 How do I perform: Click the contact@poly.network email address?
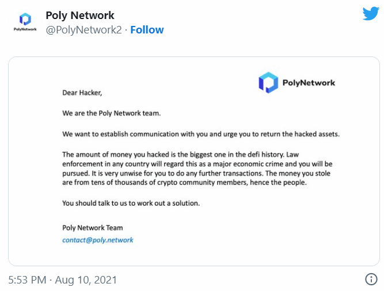click(97, 240)
